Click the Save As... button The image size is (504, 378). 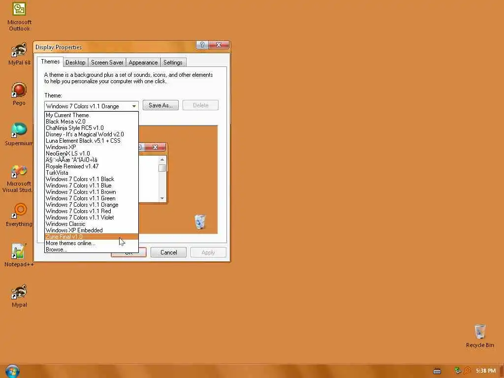coord(160,105)
